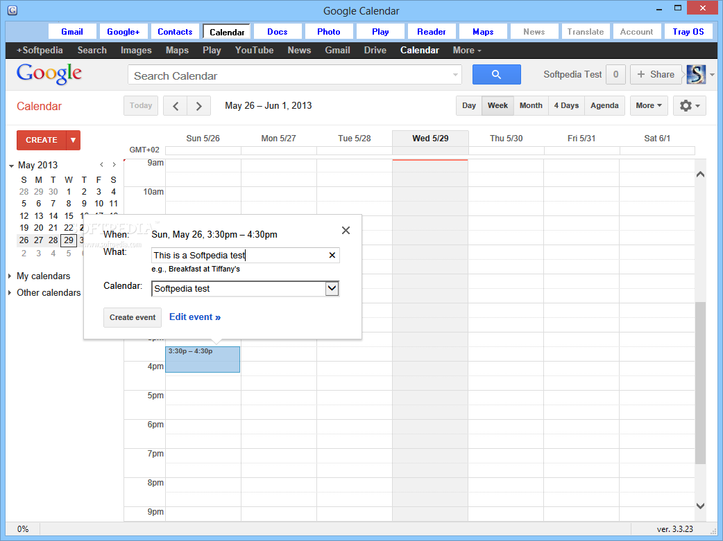Open the CREATE dropdown arrow

(74, 140)
